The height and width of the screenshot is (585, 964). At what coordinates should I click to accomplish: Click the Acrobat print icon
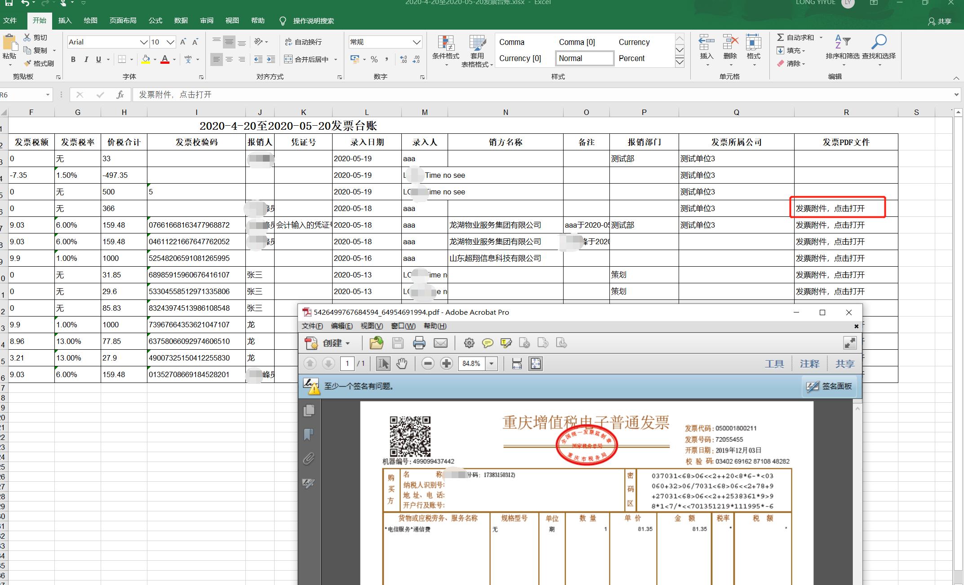(x=419, y=343)
